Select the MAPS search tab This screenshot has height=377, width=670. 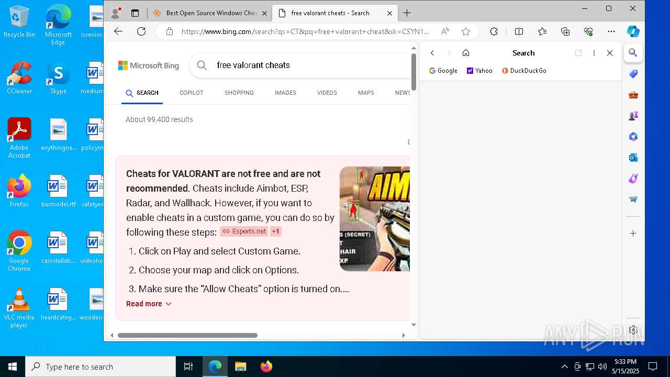click(x=366, y=93)
